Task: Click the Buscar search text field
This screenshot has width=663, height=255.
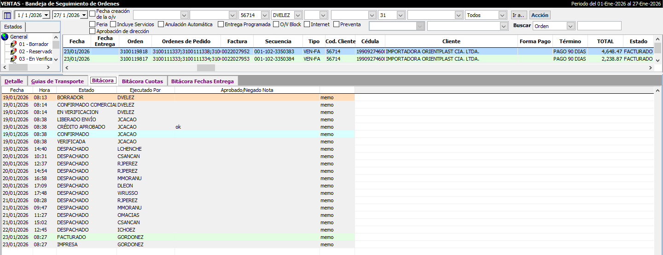Action: (x=599, y=26)
